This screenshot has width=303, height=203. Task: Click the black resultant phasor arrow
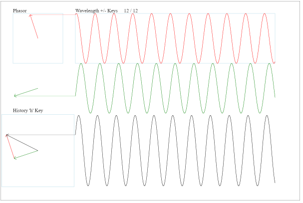(22, 143)
